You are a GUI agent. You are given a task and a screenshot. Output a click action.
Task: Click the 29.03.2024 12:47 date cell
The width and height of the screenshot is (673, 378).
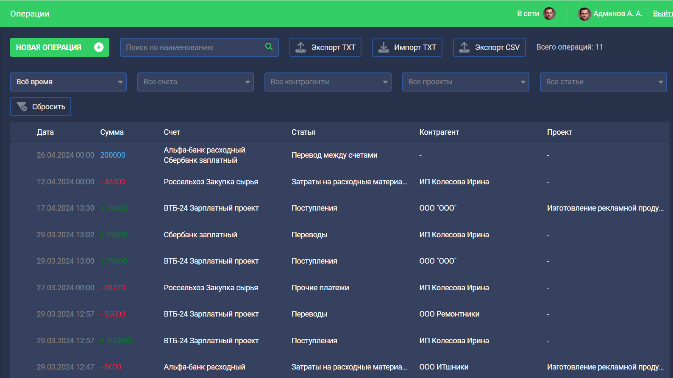[x=65, y=367]
